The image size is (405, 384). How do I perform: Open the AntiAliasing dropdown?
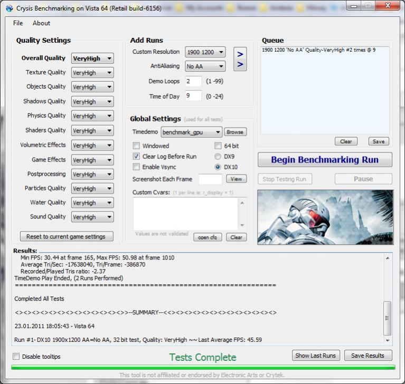205,66
